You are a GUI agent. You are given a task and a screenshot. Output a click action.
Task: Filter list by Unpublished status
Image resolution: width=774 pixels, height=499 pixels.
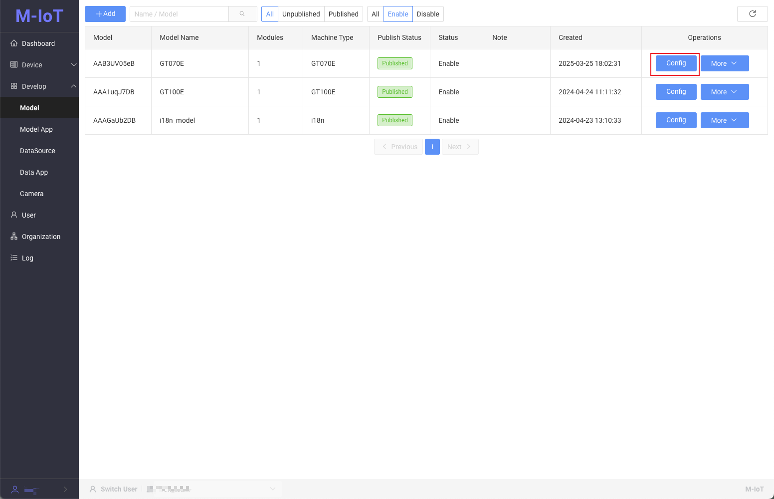301,14
